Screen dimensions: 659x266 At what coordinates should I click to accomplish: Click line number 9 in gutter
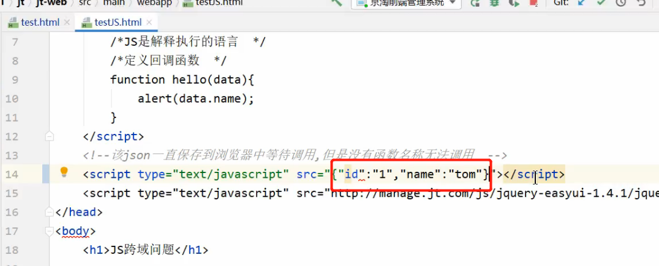click(15, 79)
